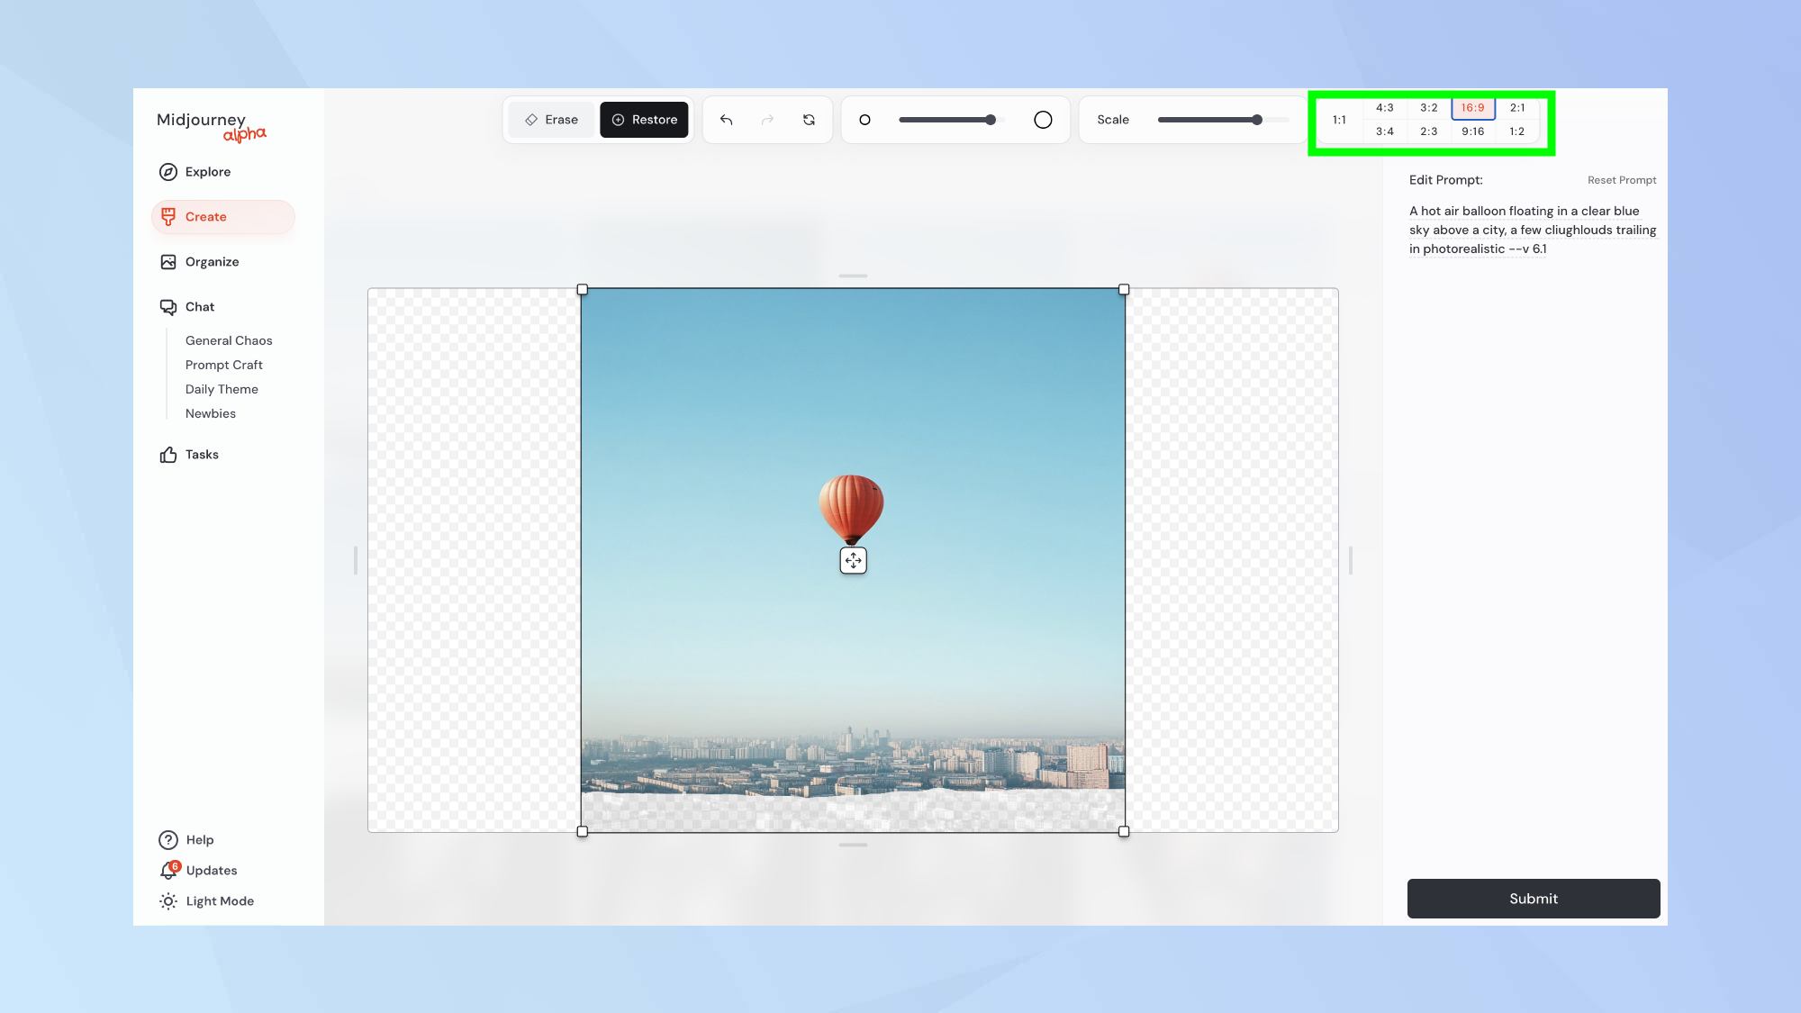Click the Organize navigation icon
Viewport: 1801px width, 1013px height.
point(167,261)
